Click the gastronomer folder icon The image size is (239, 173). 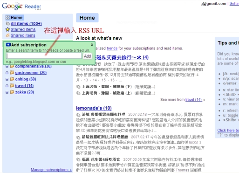[x=12, y=73]
